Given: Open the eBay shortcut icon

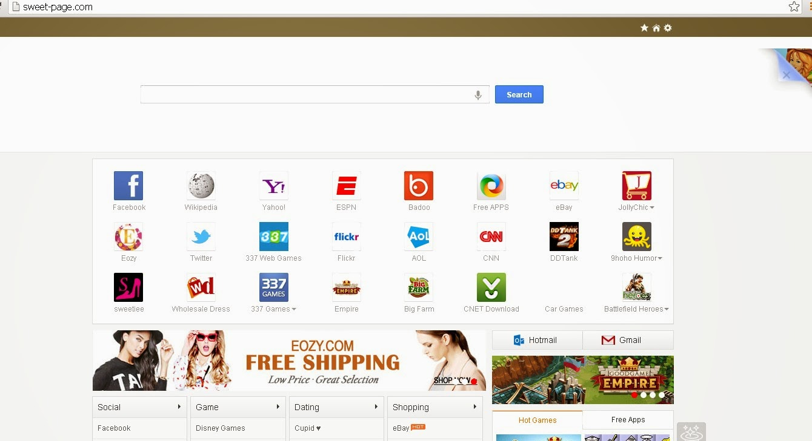Looking at the screenshot, I should click(564, 186).
